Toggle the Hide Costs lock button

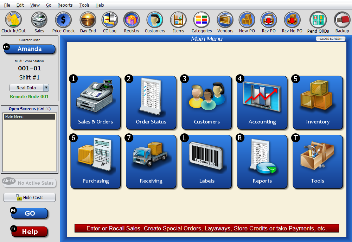click(30, 198)
